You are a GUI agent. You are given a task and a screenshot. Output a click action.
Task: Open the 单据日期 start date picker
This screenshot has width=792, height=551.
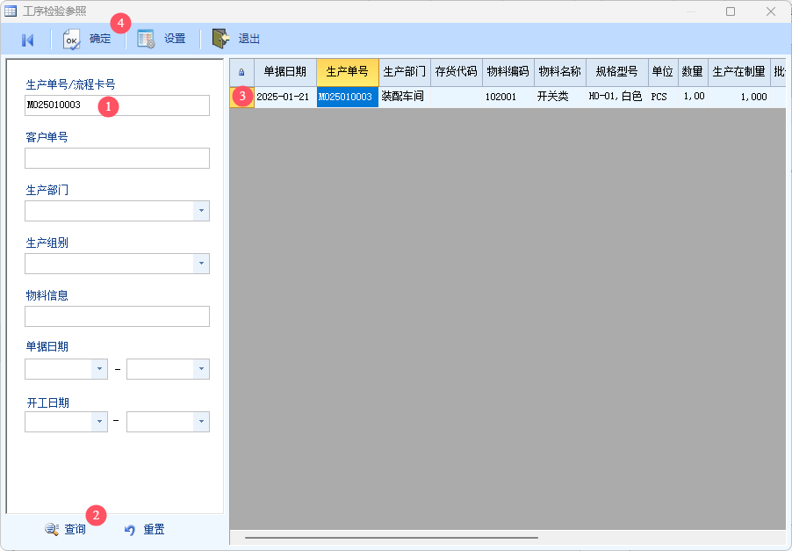click(x=99, y=369)
